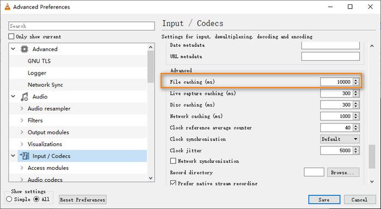Viewport: 381px width, 209px height.
Task: Expand the Filters node
Action: point(22,120)
